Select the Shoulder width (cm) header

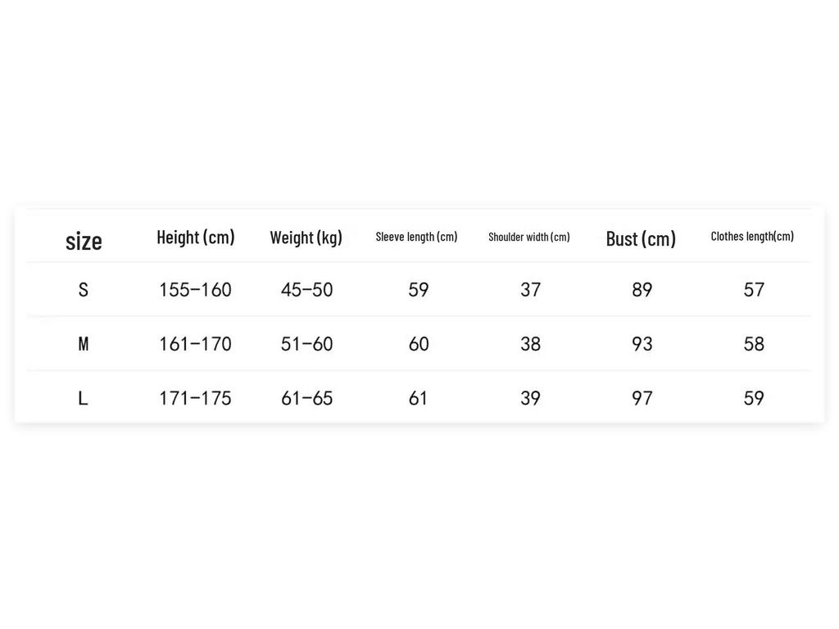[x=529, y=237]
